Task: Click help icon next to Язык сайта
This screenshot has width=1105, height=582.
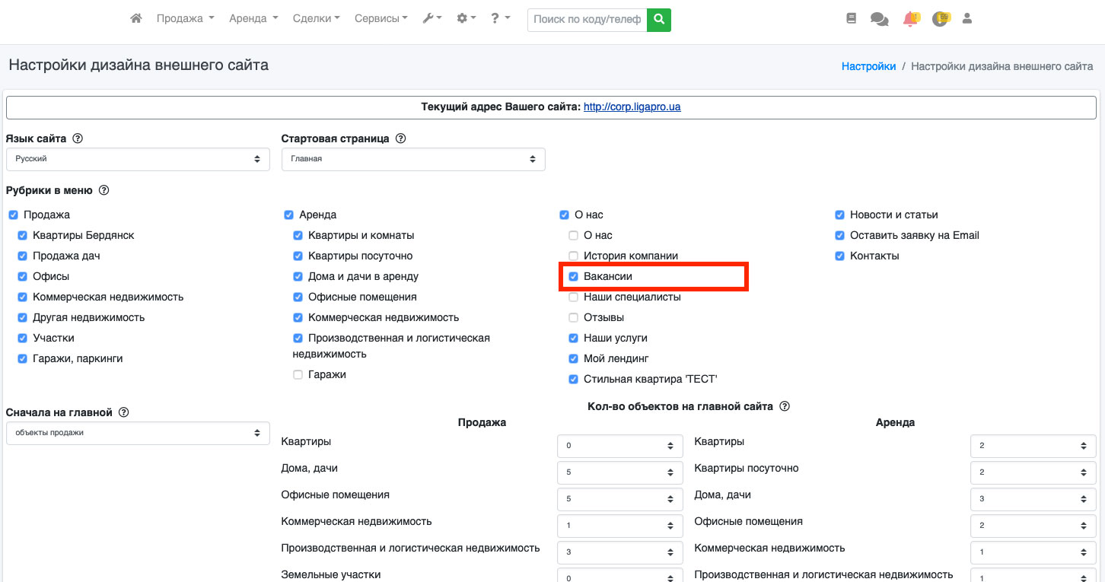Action: point(78,138)
